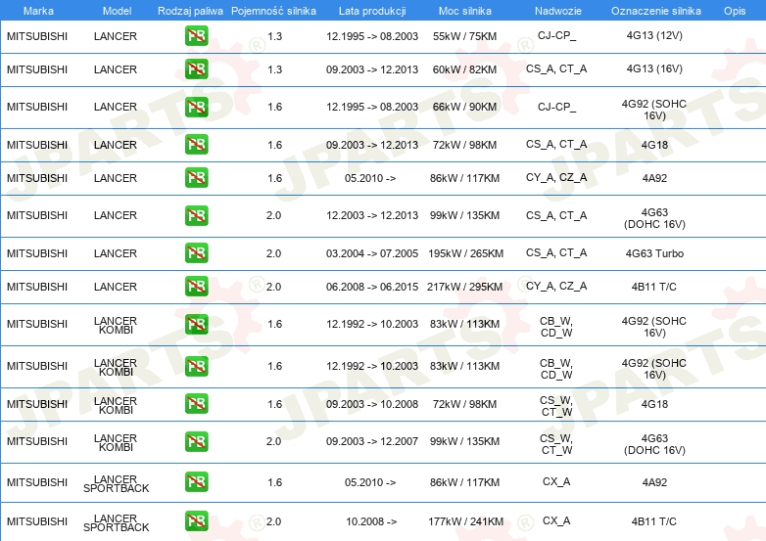Click the fuel icon in the 12.2003 -> 12.2013 row
Screen dimensions: 766x541
(x=196, y=215)
